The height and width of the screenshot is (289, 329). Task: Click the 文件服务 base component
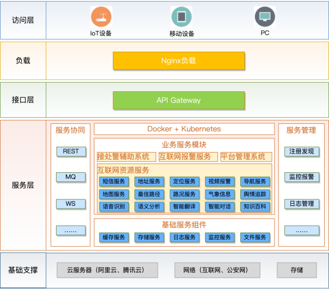pos(255,237)
